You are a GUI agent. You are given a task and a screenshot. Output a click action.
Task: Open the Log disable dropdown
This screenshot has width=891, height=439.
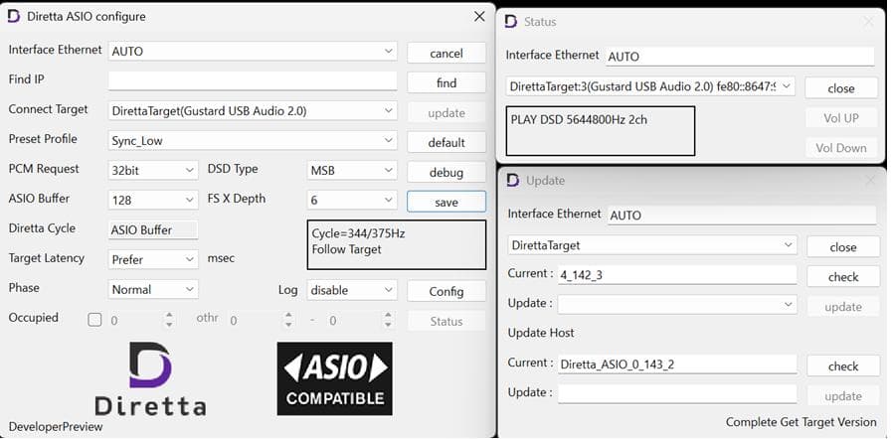point(352,290)
